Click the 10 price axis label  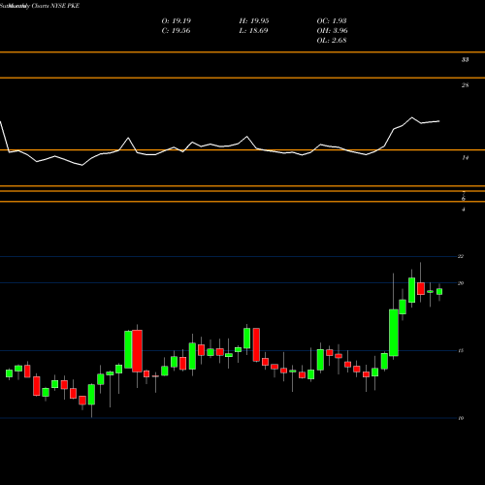tap(461, 418)
